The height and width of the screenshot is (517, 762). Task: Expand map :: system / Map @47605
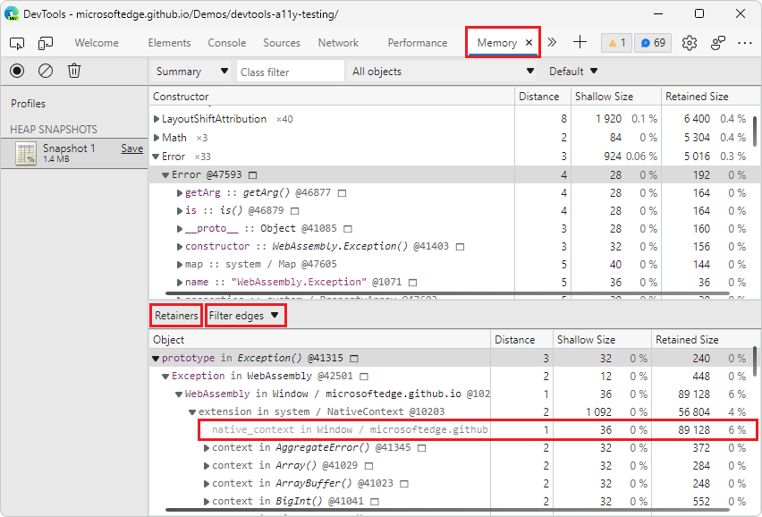point(180,265)
